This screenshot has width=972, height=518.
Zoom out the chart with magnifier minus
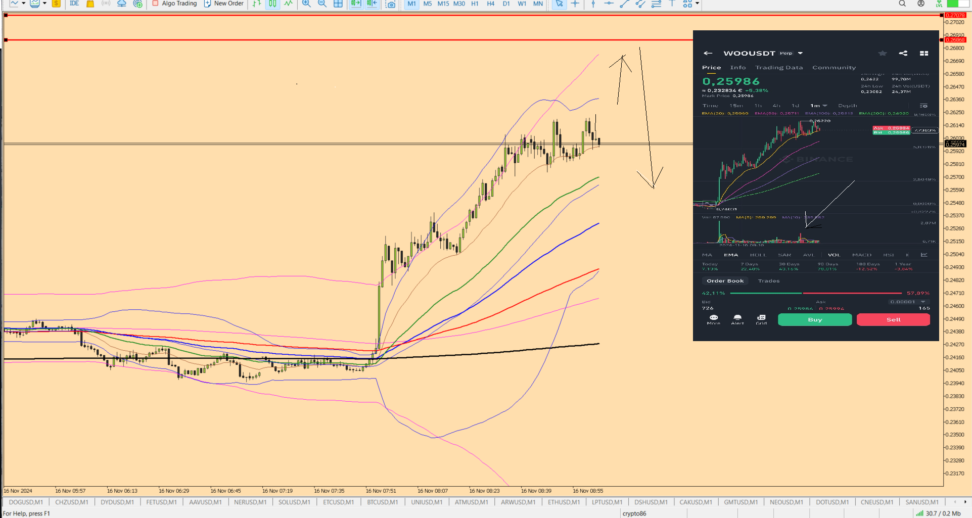click(x=322, y=4)
